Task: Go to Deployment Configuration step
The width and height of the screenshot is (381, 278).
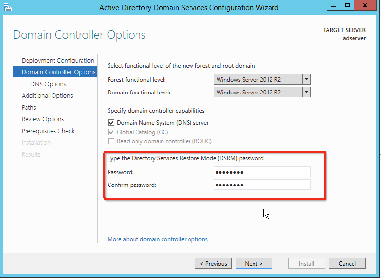Action: tap(57, 61)
